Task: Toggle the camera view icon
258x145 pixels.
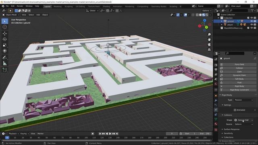Action: tap(209, 45)
